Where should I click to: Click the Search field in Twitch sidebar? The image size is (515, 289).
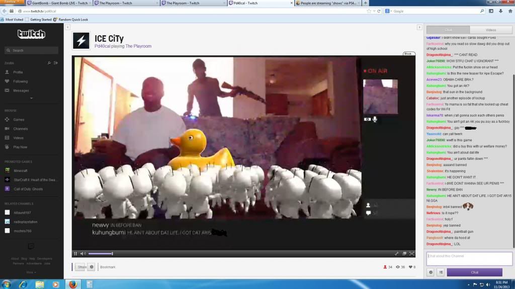(32, 50)
